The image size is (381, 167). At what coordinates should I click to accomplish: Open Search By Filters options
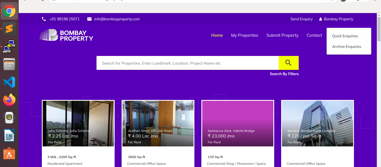[x=284, y=74]
